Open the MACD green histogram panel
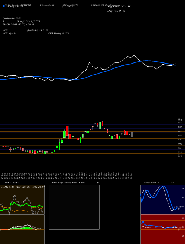 22,229
